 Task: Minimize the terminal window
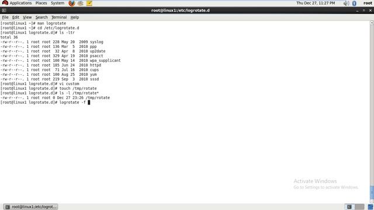(357, 10)
